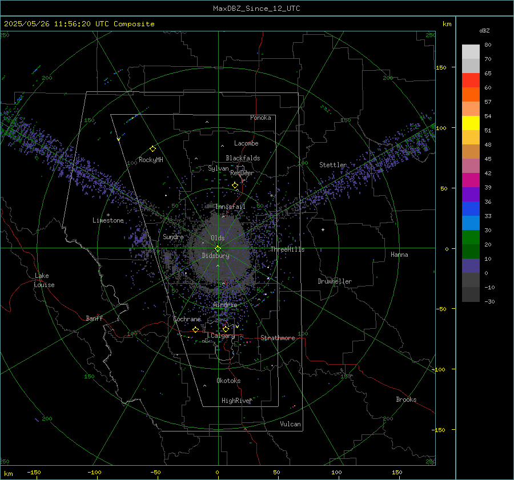Click the yellow radar-site diamond below Olds
This screenshot has height=480, width=514.
[x=218, y=249]
